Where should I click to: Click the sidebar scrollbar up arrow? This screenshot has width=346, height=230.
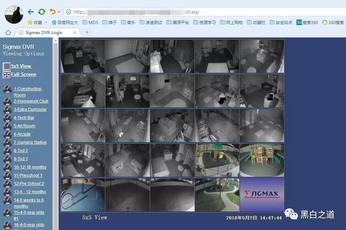(x=56, y=41)
